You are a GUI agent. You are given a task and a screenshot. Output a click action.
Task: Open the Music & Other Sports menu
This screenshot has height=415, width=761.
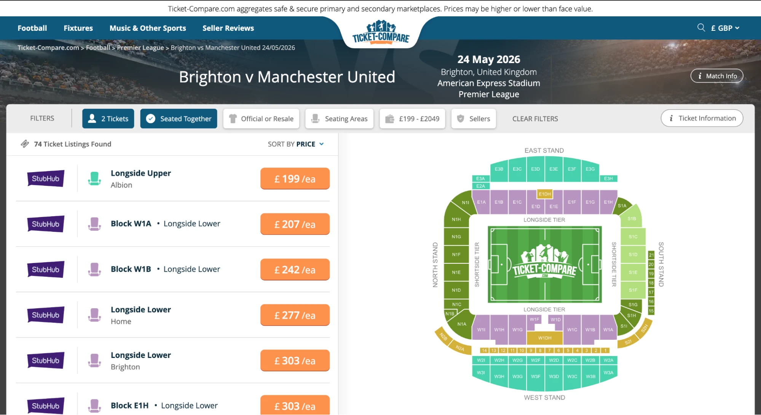click(148, 28)
